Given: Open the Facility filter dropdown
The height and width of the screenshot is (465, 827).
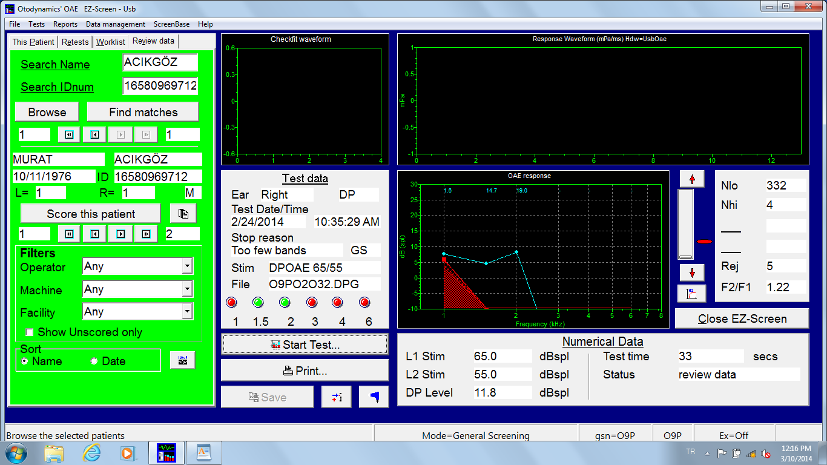Looking at the screenshot, I should (x=188, y=312).
